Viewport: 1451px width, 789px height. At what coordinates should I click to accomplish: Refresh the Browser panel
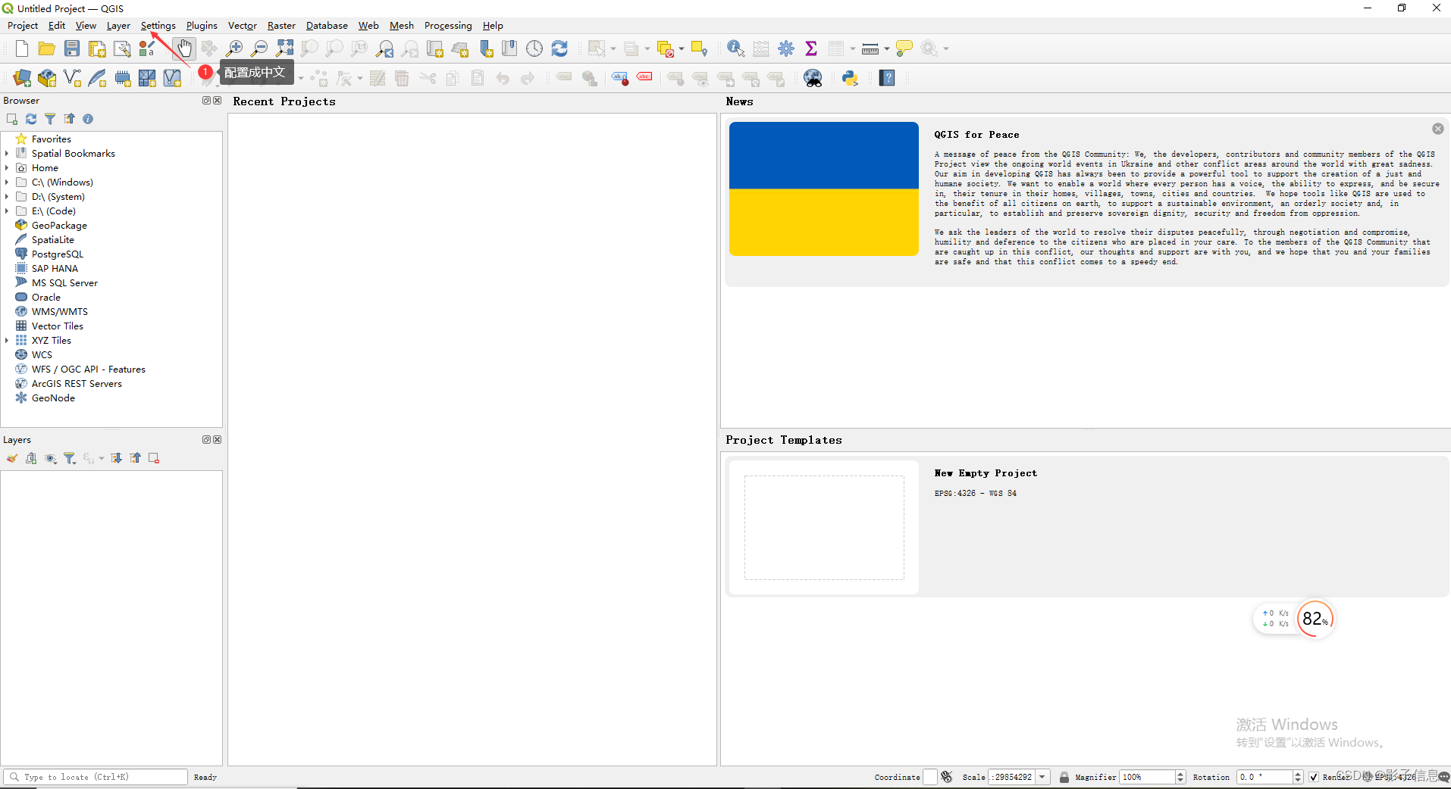(x=31, y=119)
